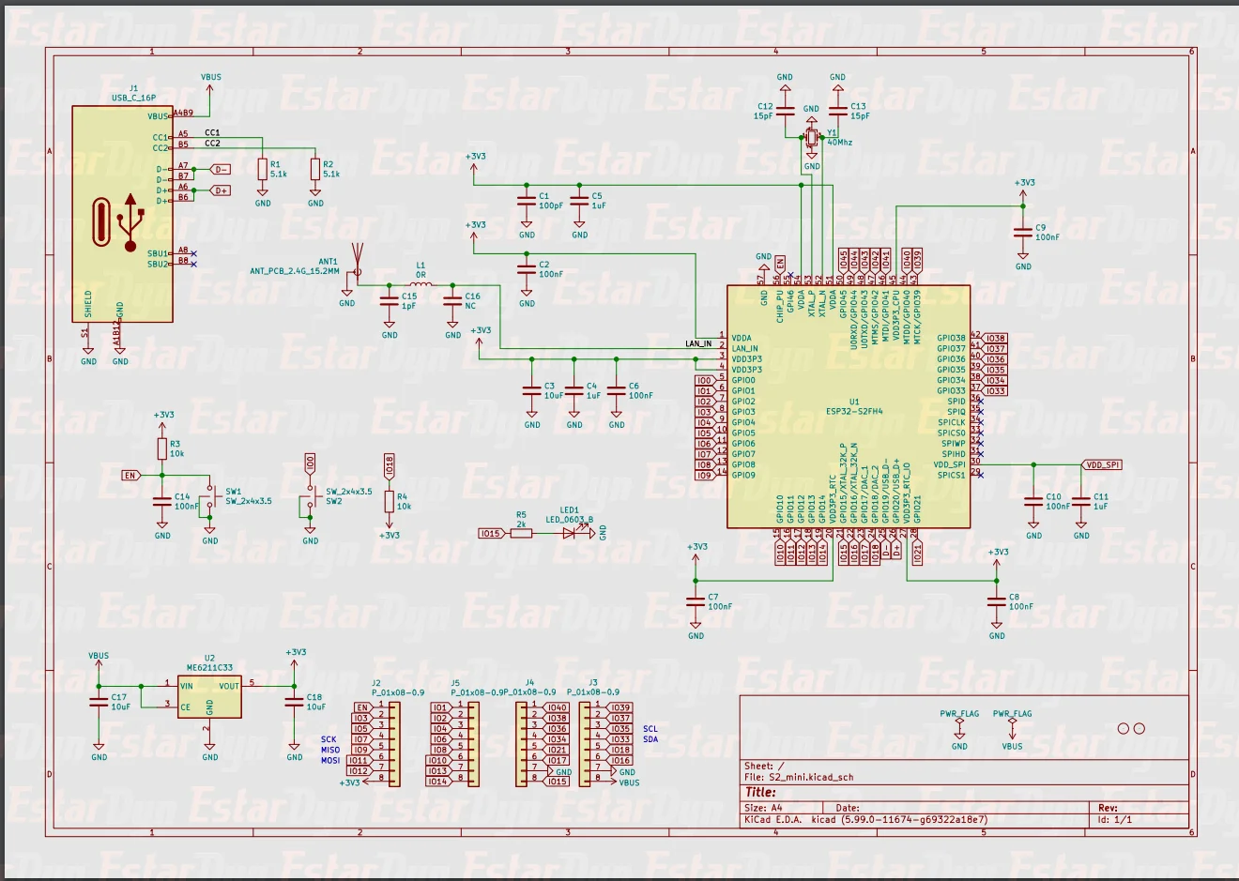Viewport: 1239px width, 881px height.
Task: Click the ME6211C33 regulator U2 symbol
Action: point(209,697)
